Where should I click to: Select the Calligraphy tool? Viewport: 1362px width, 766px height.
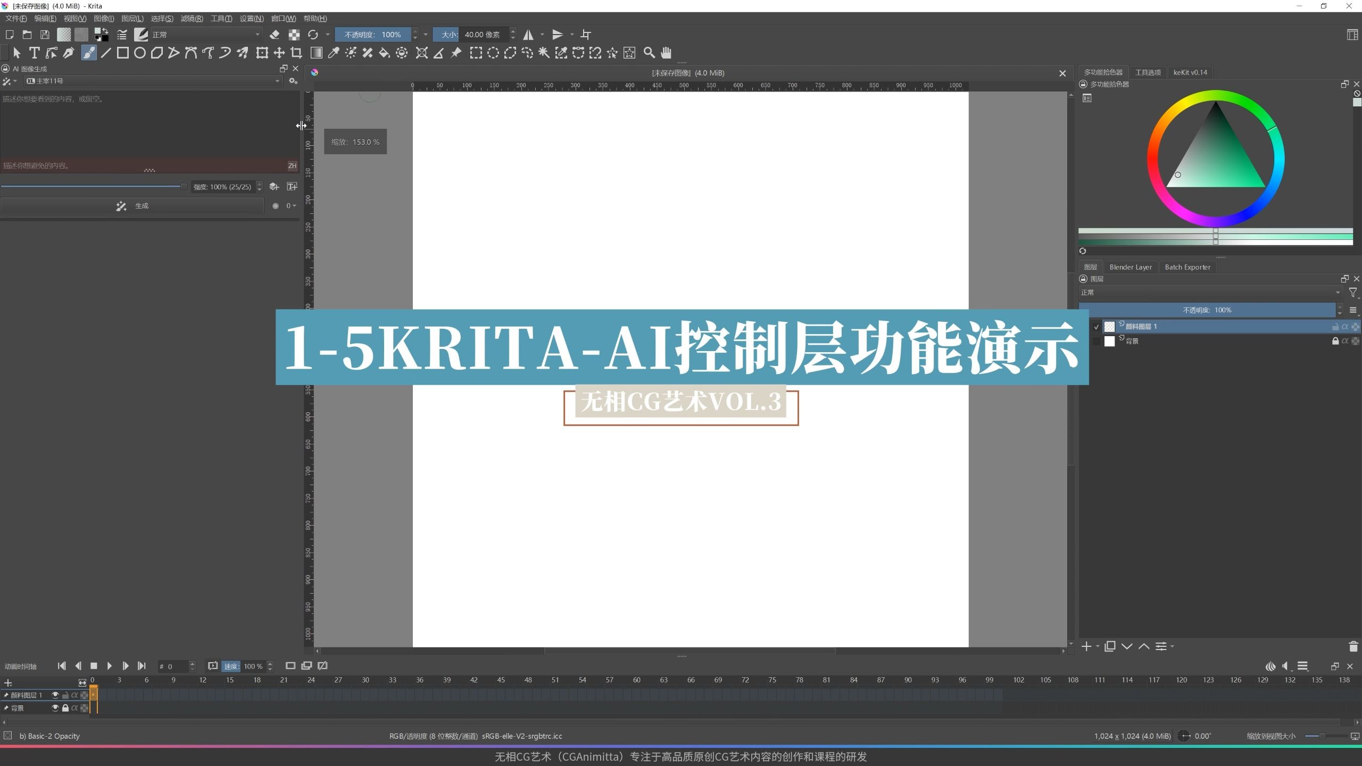pos(69,53)
